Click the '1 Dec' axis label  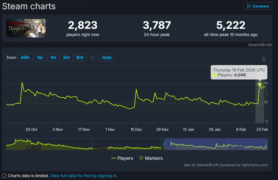click(110, 130)
